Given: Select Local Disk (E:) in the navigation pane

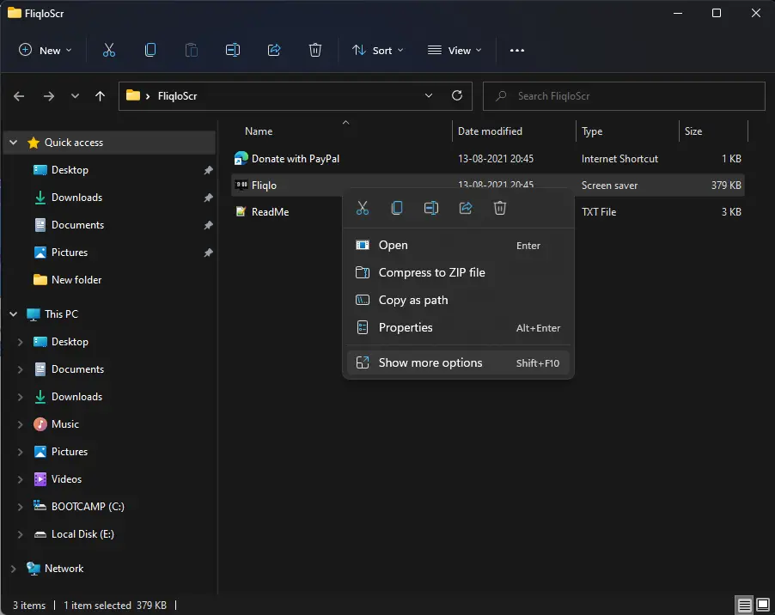Looking at the screenshot, I should (82, 534).
